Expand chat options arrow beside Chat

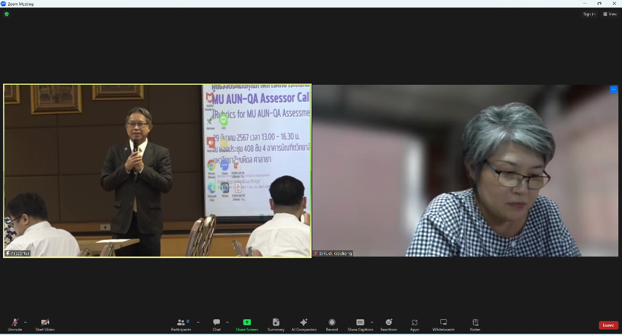tap(227, 322)
